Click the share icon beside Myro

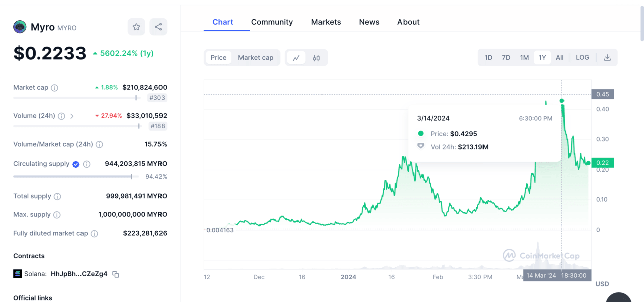[x=158, y=27]
